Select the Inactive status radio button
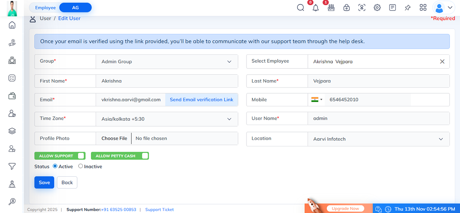460x213 pixels. pyautogui.click(x=80, y=166)
